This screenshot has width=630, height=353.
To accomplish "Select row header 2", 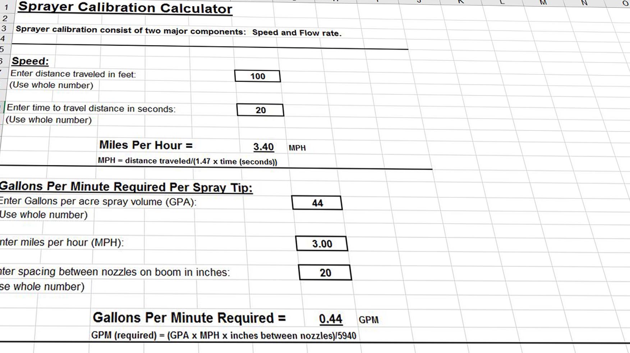I will coord(5,18).
